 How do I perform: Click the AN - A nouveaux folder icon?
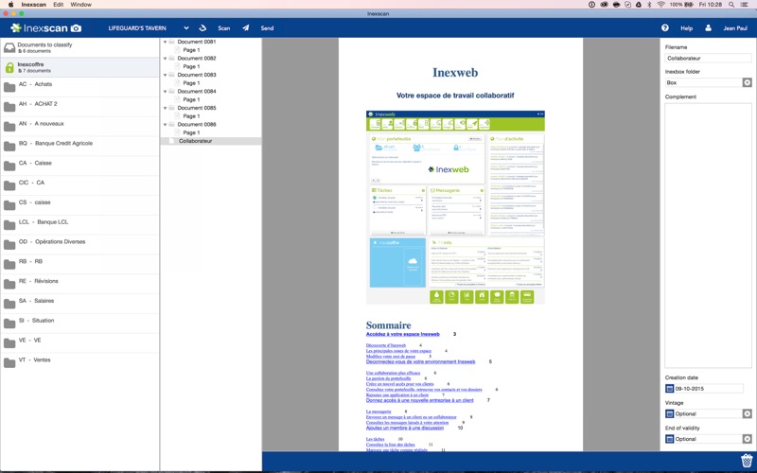point(9,127)
